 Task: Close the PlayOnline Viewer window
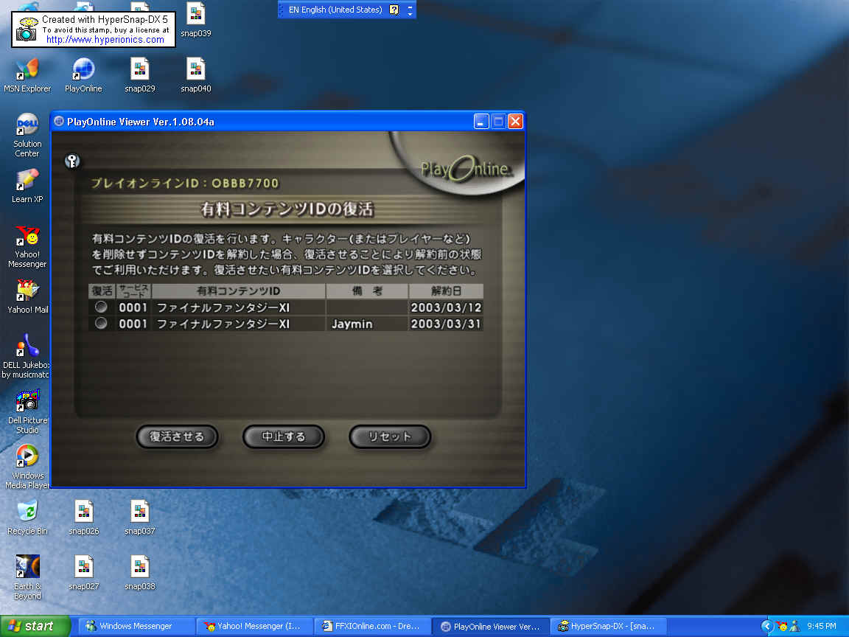[515, 122]
